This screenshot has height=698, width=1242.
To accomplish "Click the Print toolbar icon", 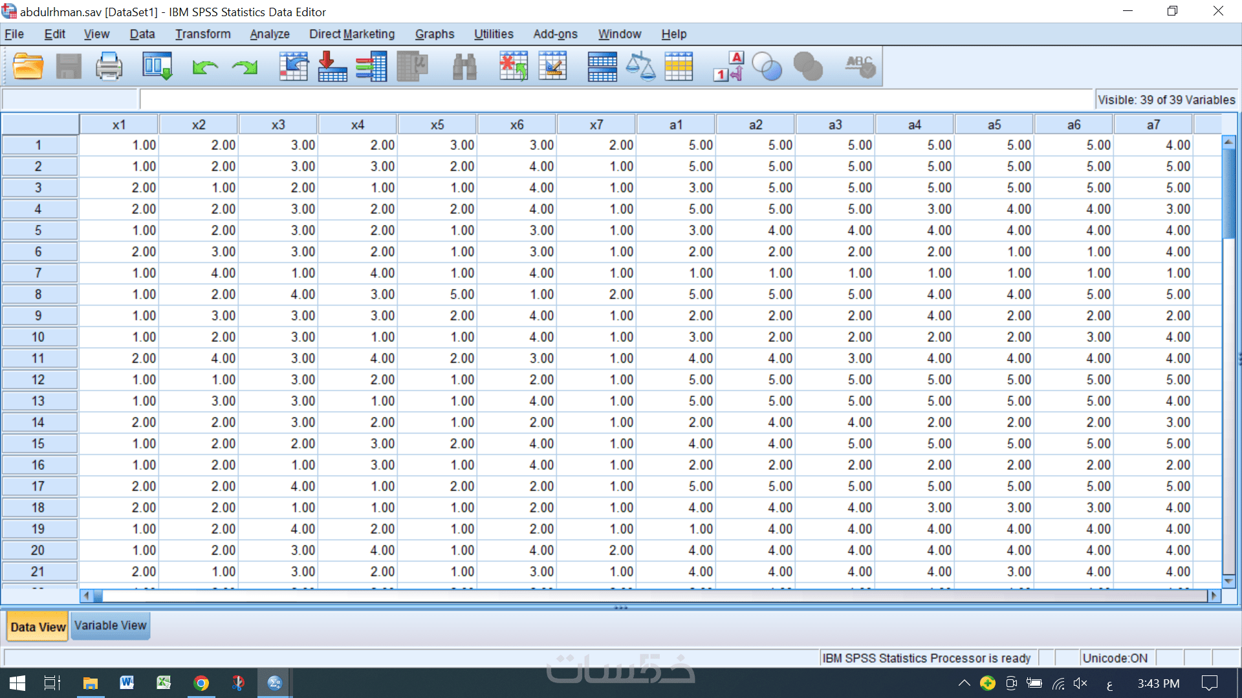I will coord(109,66).
